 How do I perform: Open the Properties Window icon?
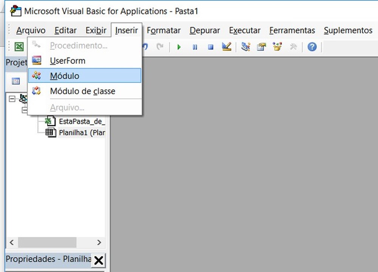[x=261, y=47]
